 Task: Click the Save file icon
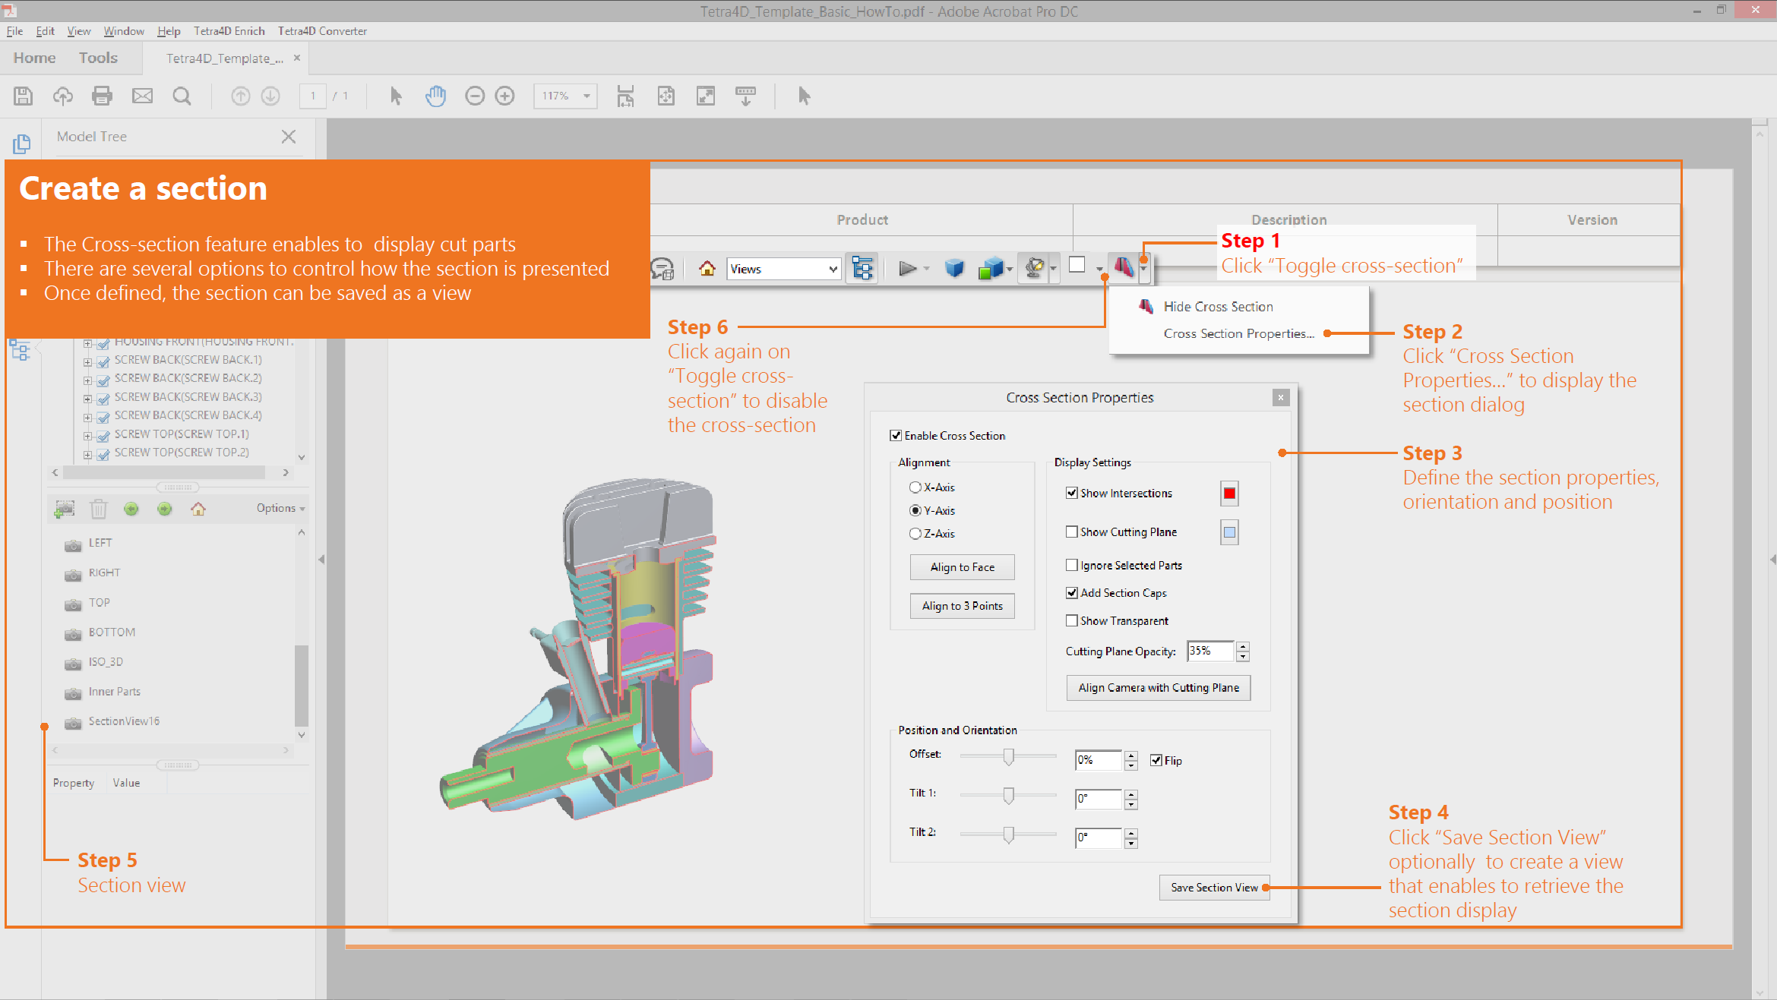(24, 96)
